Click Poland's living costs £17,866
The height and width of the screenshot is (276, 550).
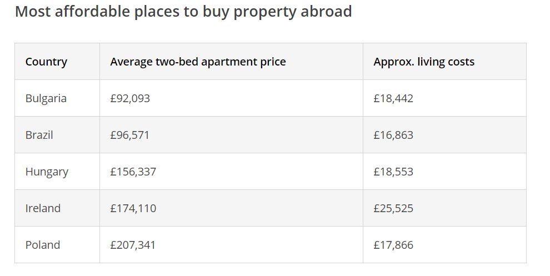(393, 245)
